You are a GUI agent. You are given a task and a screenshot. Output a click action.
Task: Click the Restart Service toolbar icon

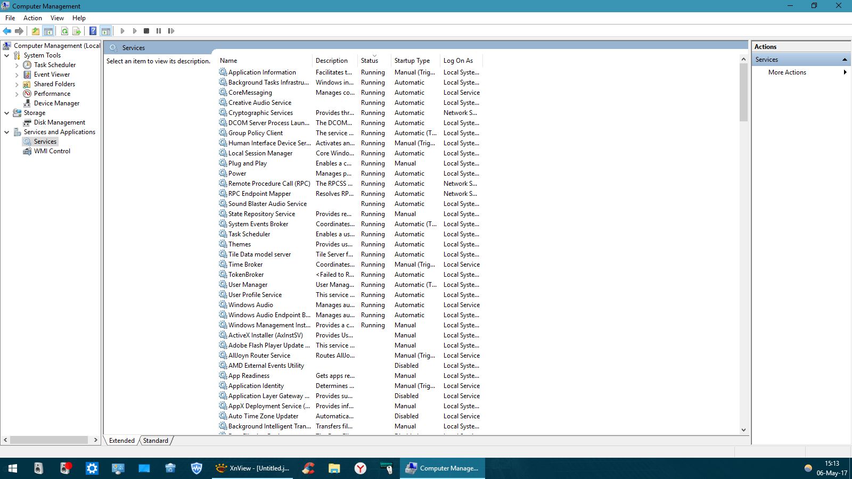pyautogui.click(x=171, y=31)
